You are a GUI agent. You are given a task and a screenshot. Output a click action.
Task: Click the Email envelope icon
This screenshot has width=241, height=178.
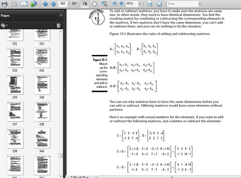click(x=24, y=4)
